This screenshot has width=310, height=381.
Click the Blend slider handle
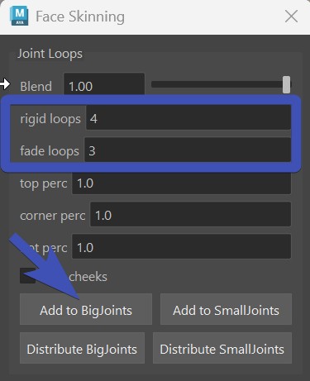pos(286,84)
